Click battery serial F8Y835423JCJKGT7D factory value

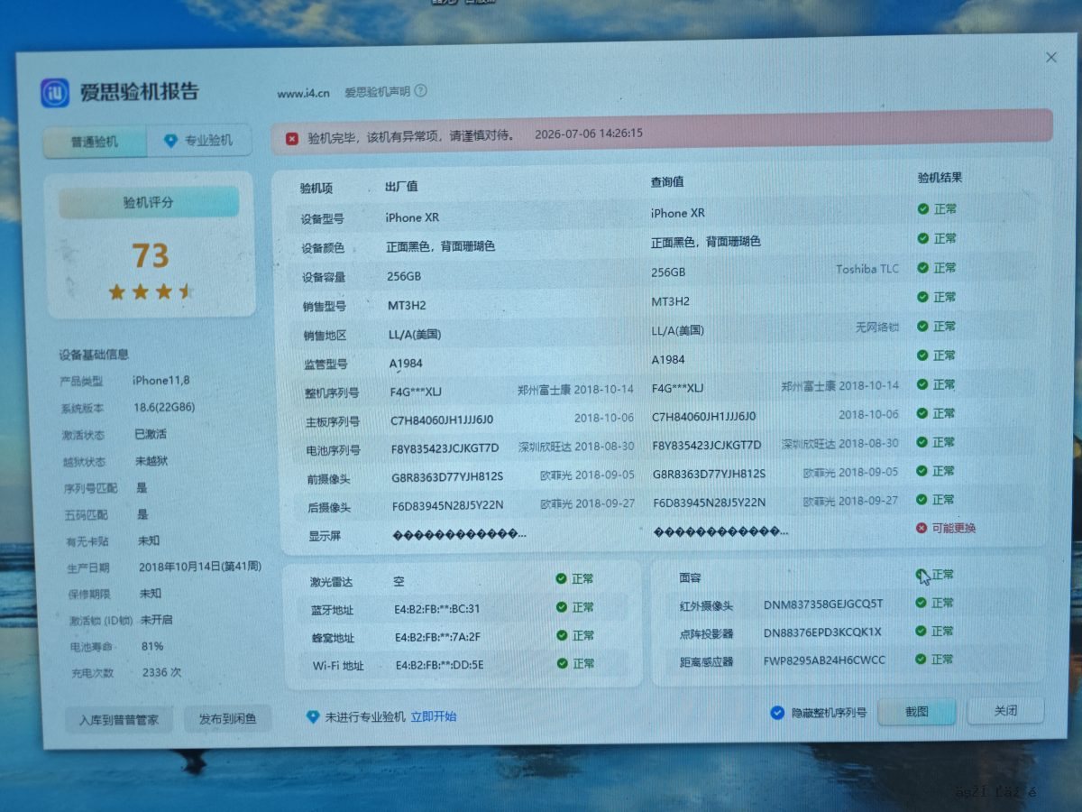tap(445, 448)
